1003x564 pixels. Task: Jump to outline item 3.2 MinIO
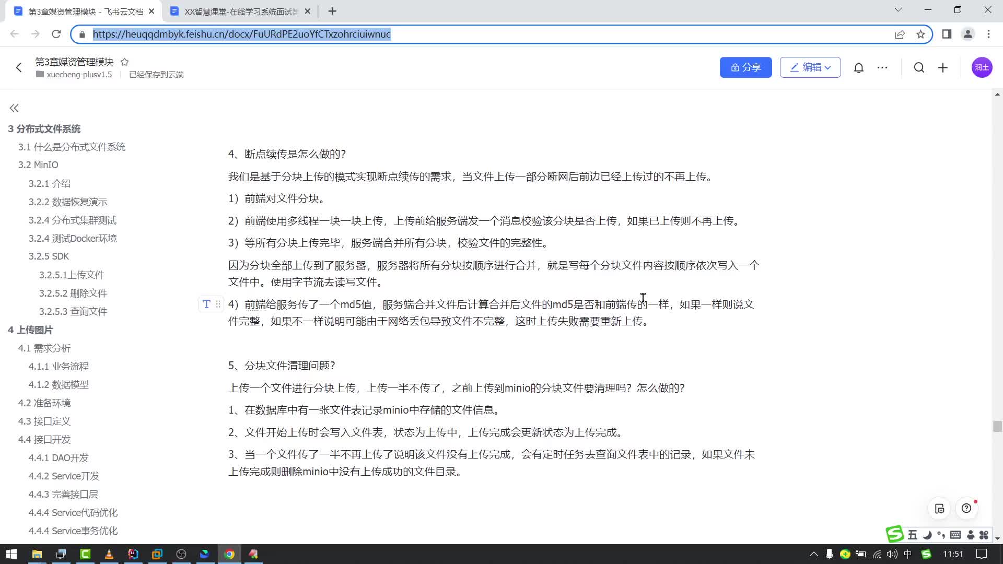pos(38,165)
